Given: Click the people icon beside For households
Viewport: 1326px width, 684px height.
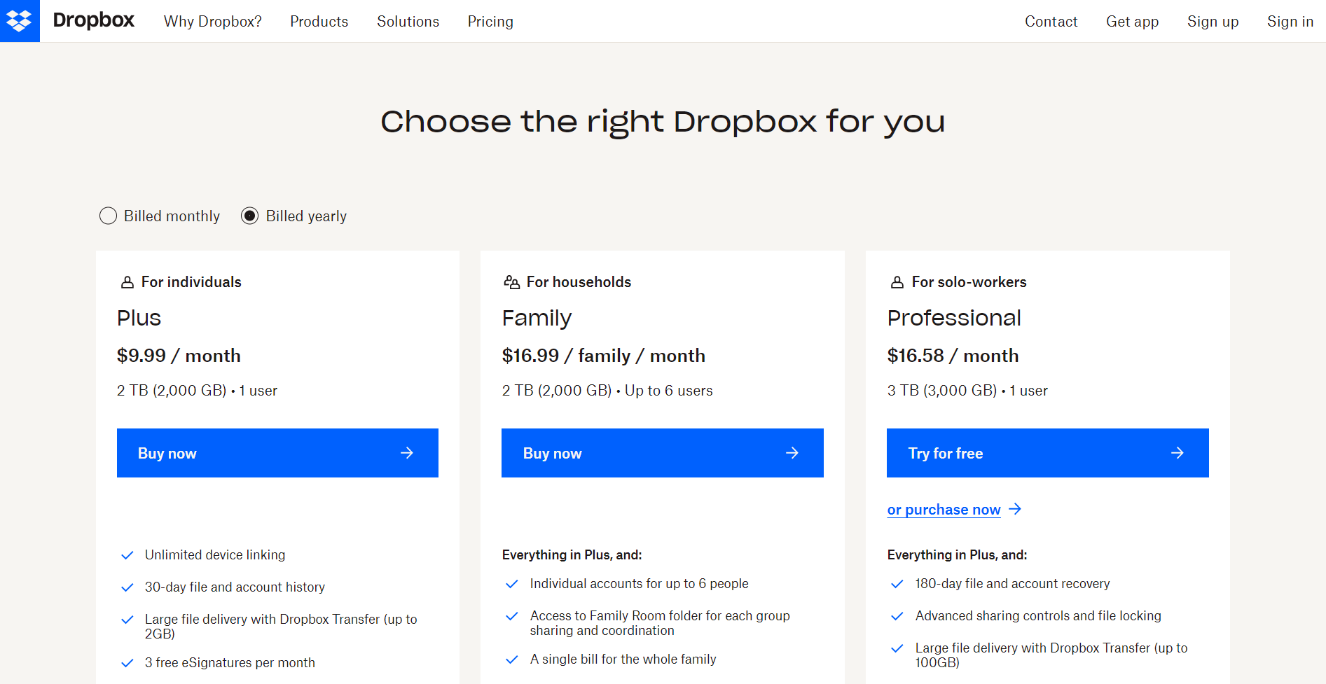Looking at the screenshot, I should [x=512, y=282].
